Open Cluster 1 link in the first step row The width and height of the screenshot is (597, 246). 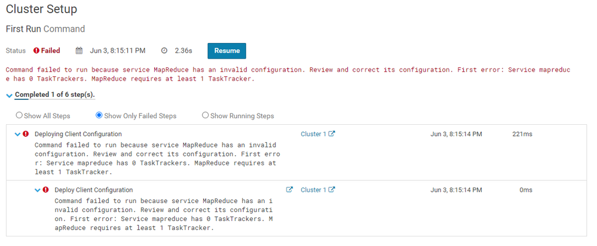pos(313,134)
